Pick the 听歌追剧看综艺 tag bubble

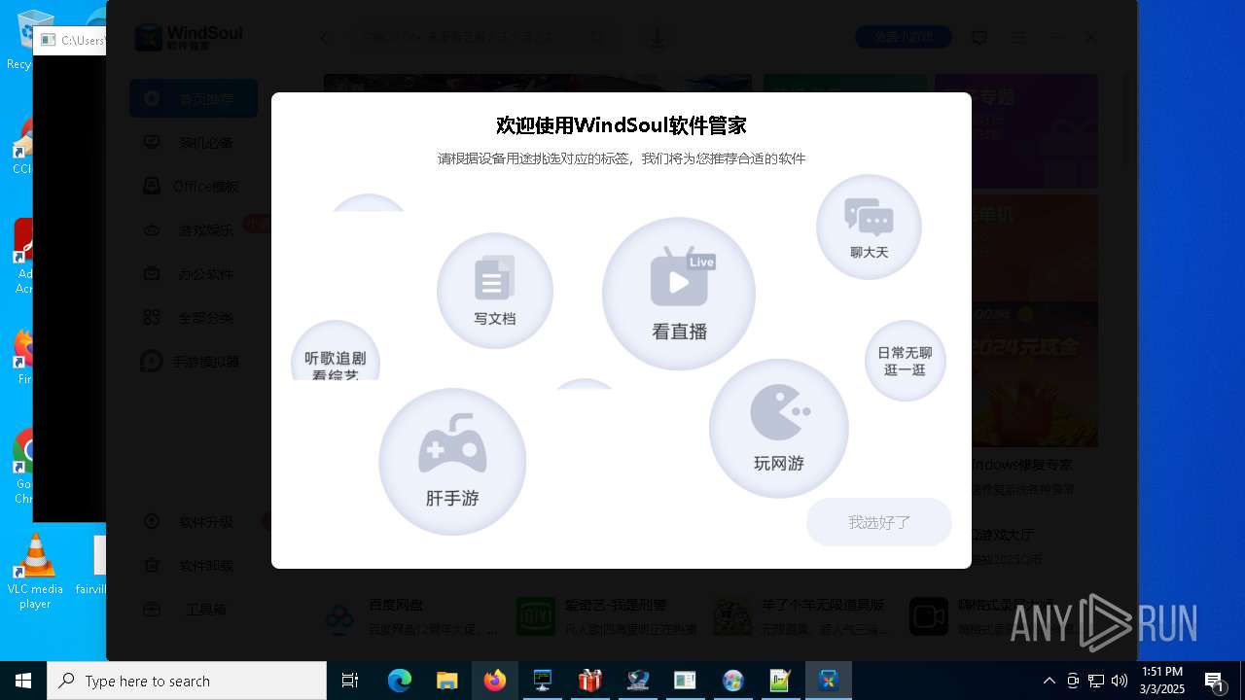[x=336, y=350]
